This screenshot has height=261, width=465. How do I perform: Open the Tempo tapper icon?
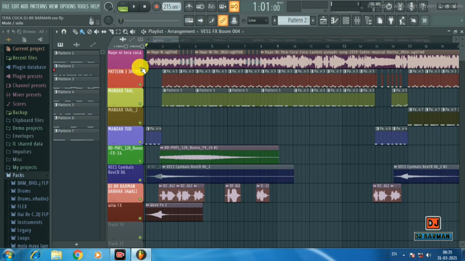click(x=402, y=21)
